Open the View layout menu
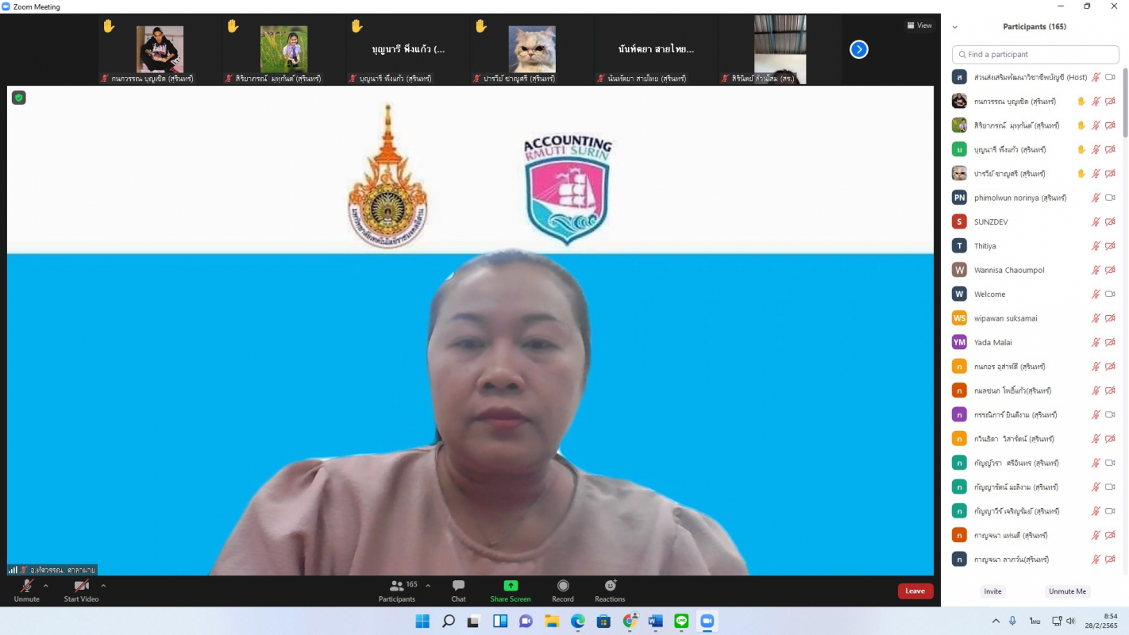Image resolution: width=1129 pixels, height=635 pixels. coord(919,25)
